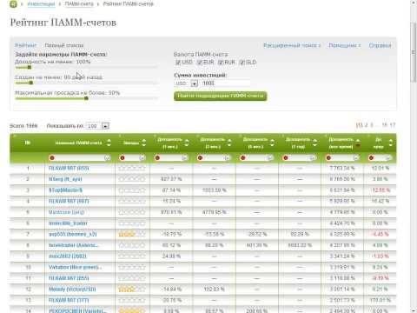Image resolution: width=417 pixels, height=313 pixels.
Task: Open the Показывать по 100 dropdown
Action: (x=105, y=126)
